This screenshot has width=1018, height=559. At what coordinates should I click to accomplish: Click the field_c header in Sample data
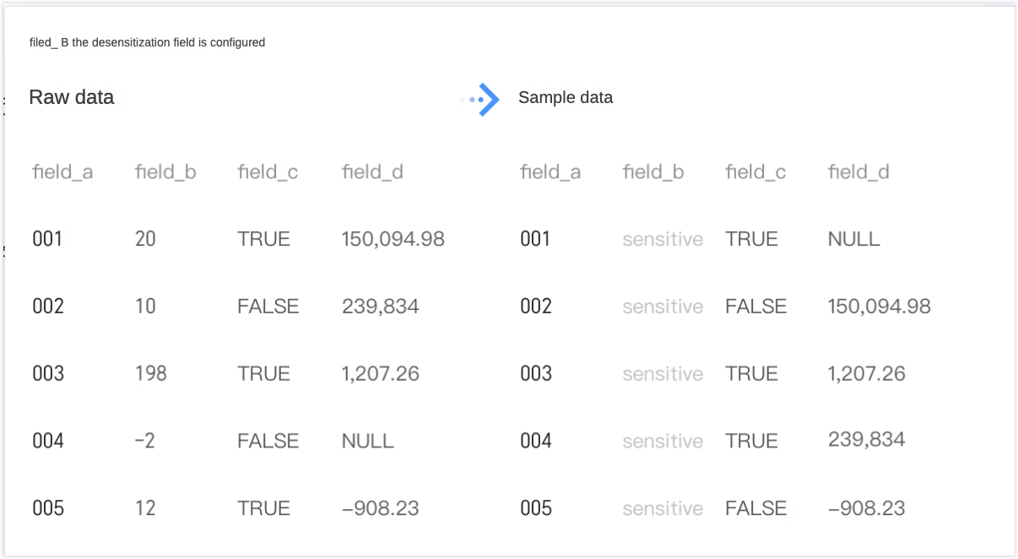click(755, 172)
